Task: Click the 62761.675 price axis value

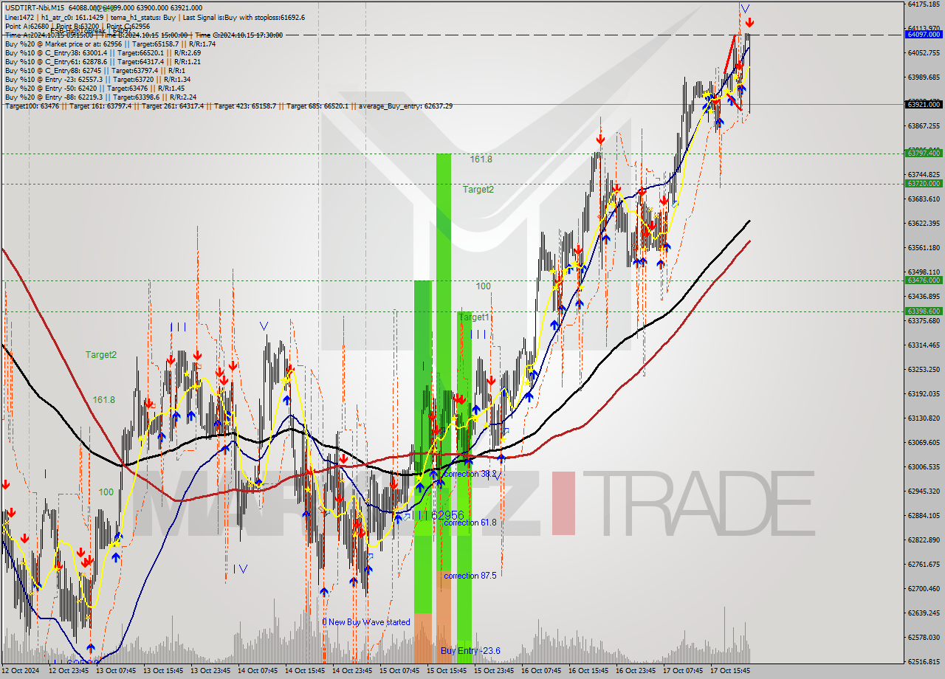Action: [x=924, y=564]
